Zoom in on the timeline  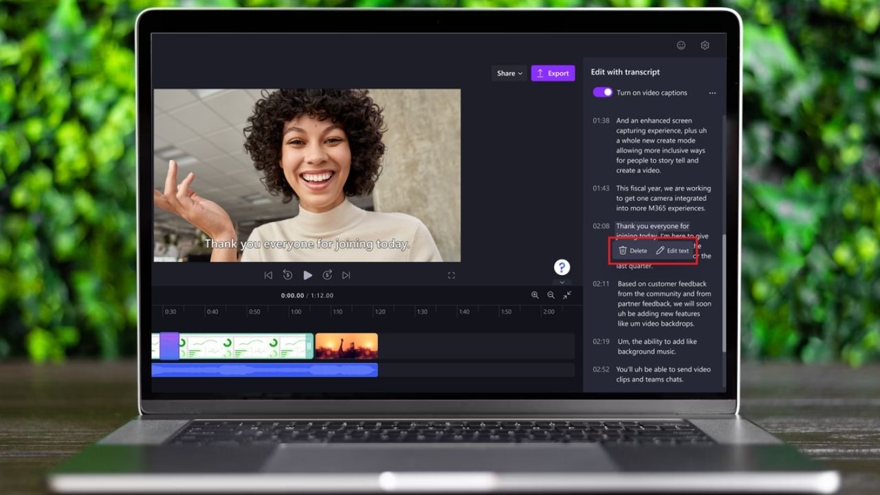tap(536, 296)
